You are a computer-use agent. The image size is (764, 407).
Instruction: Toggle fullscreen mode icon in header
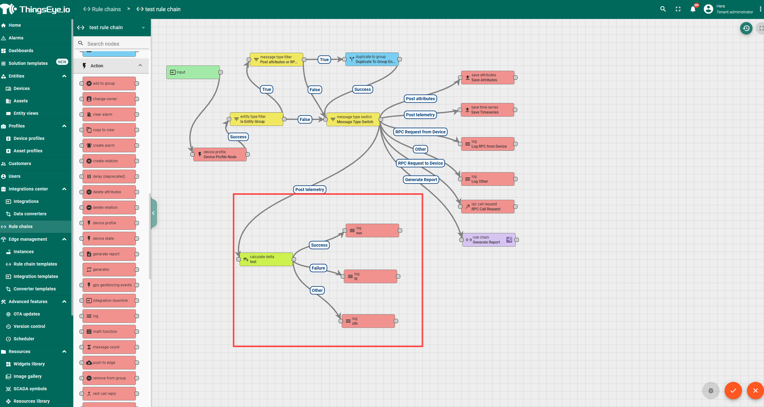(x=678, y=9)
